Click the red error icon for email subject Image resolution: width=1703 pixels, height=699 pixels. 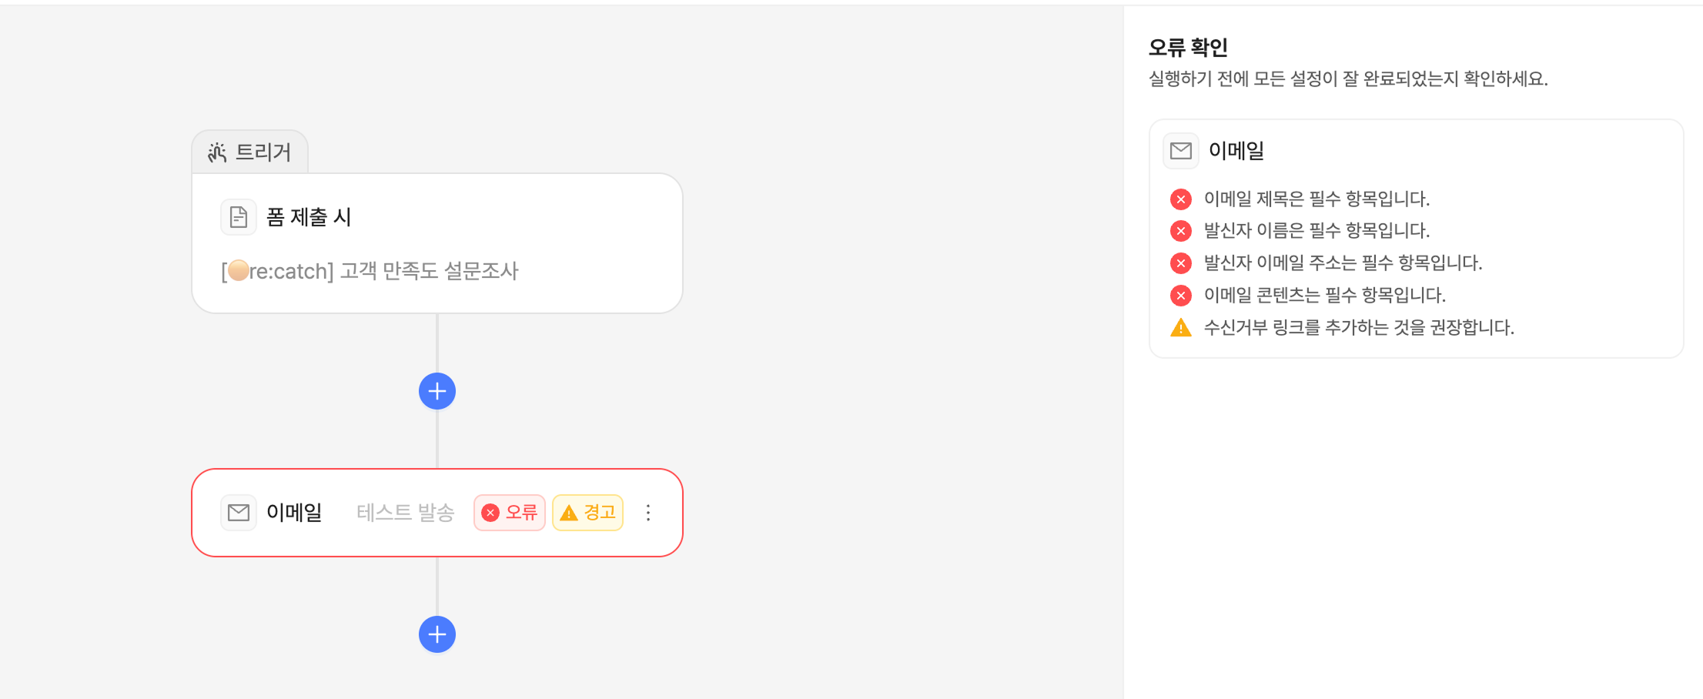tap(1180, 199)
